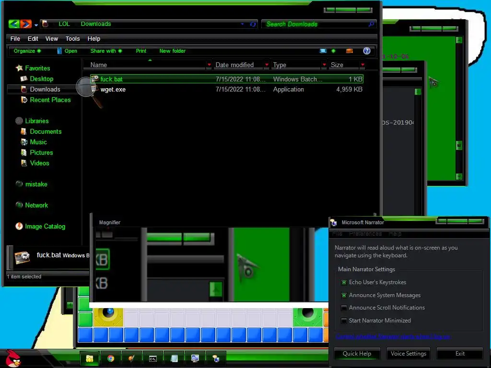491x368 pixels.
Task: Click the Pictures library icon
Action: pyautogui.click(x=24, y=153)
